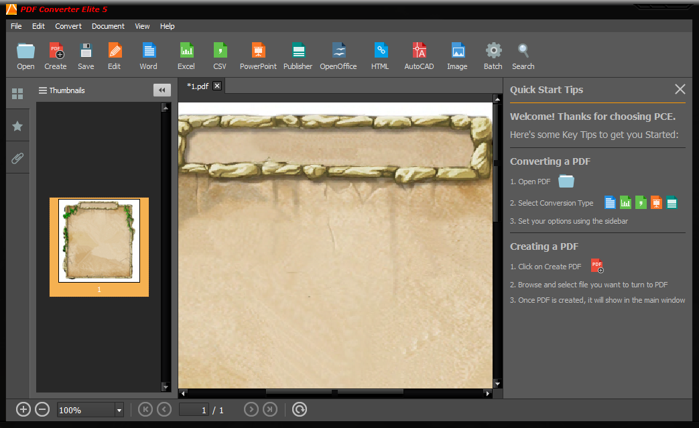Open the File menu
The width and height of the screenshot is (699, 428).
(x=16, y=26)
